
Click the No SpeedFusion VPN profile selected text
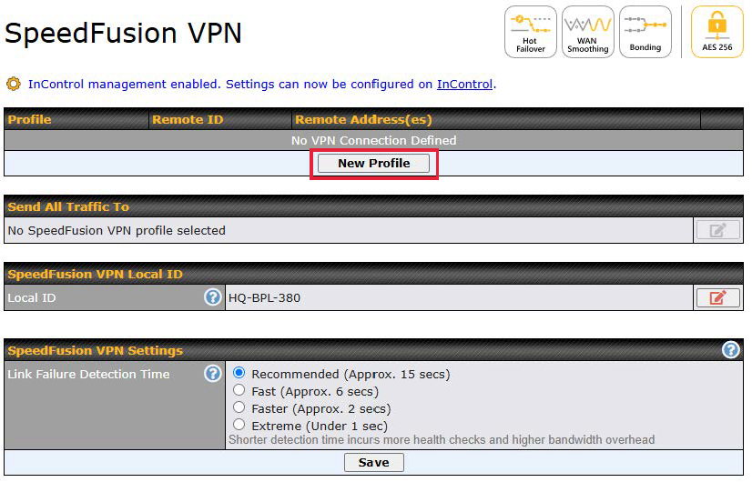pyautogui.click(x=117, y=230)
